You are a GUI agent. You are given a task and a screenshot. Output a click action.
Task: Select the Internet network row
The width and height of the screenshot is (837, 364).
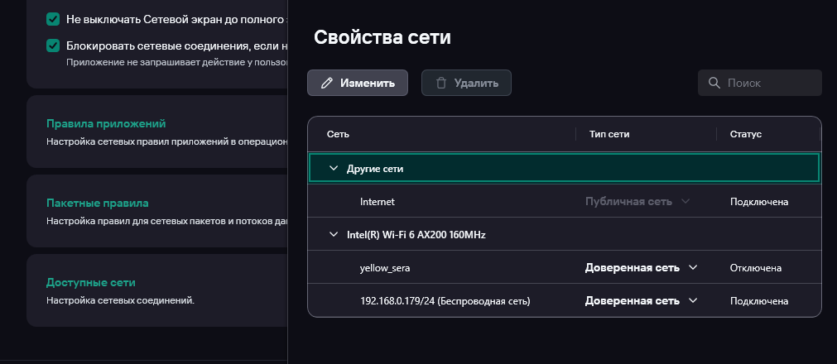[x=378, y=202]
